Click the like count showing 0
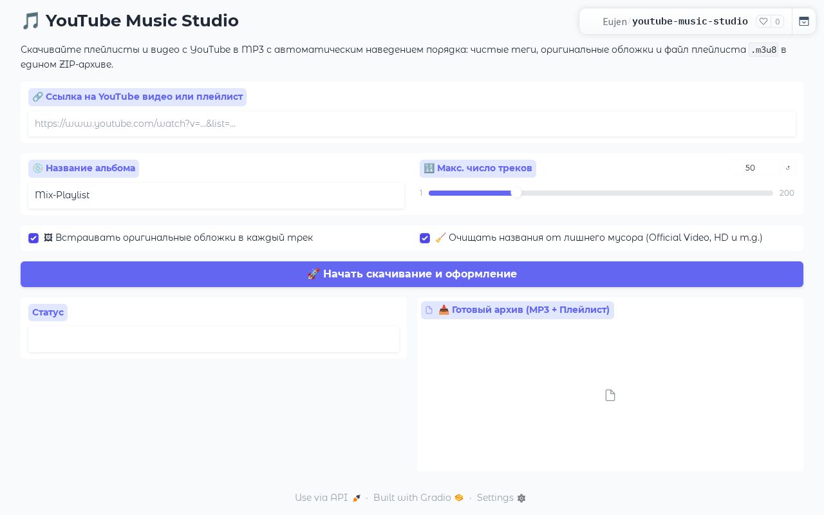Screen dimensions: 824x515 [778, 21]
